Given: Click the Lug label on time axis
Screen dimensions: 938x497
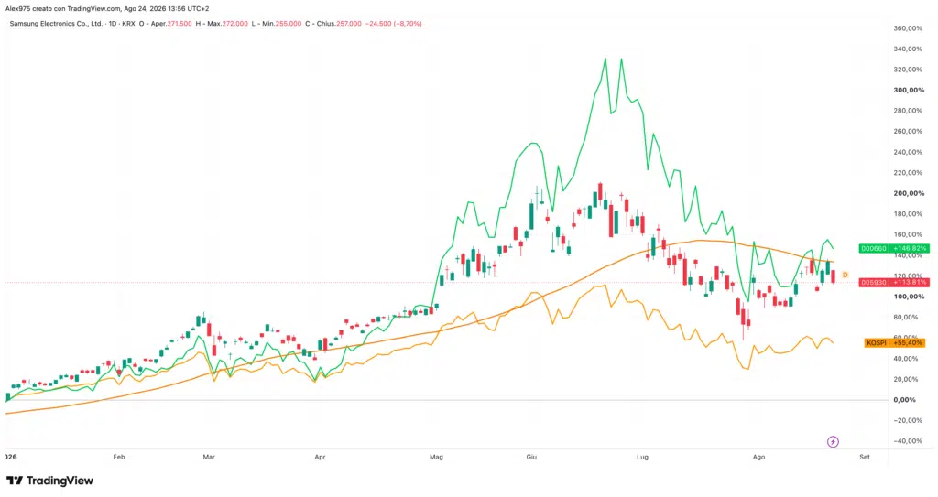Looking at the screenshot, I should [x=642, y=457].
